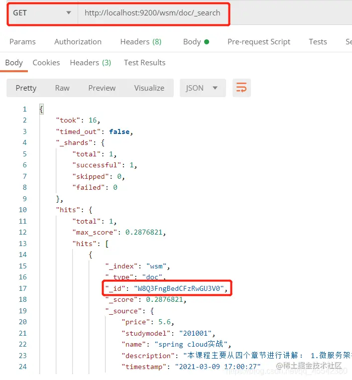This screenshot has width=352, height=380.
Task: Click the "took" value 16
Action: 93,120
